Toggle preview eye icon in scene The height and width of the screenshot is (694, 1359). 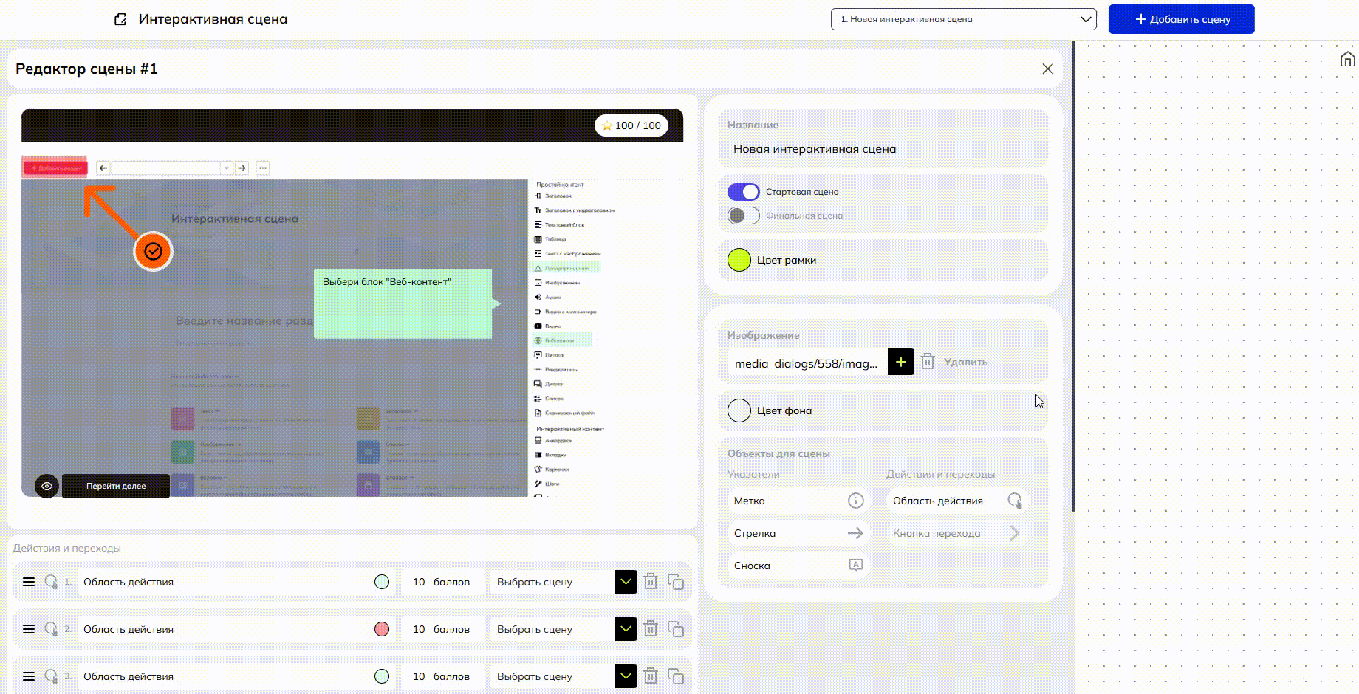tap(47, 486)
